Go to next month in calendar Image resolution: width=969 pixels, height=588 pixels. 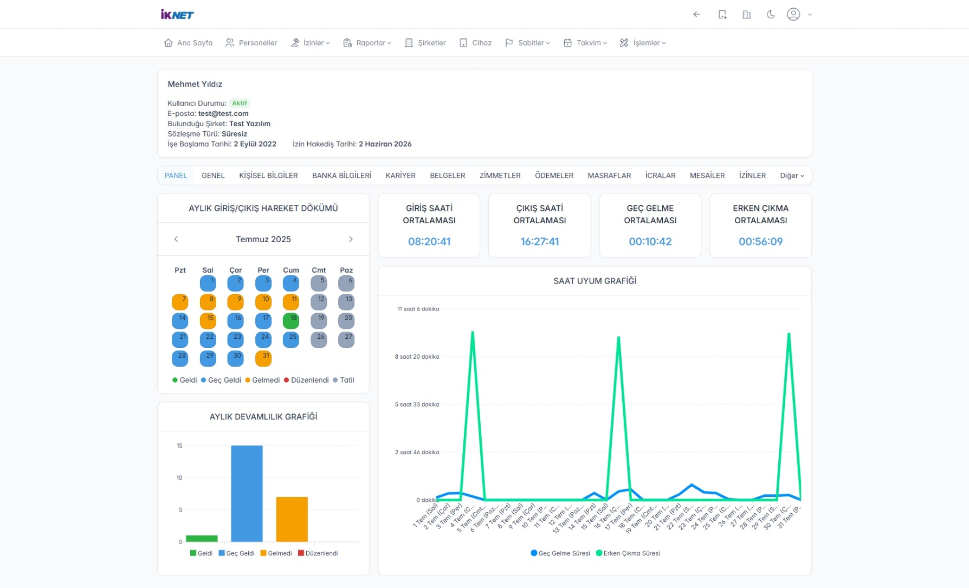[351, 239]
